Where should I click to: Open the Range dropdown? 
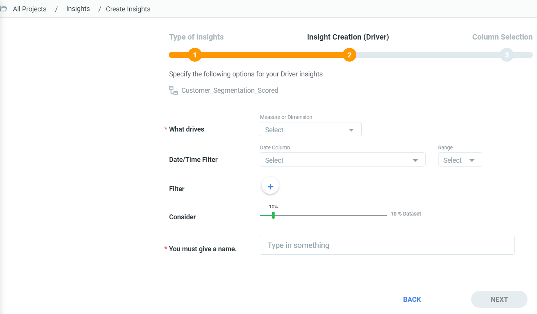[460, 160]
